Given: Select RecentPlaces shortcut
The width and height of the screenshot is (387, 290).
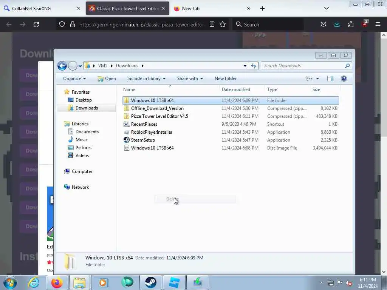Looking at the screenshot, I should pyautogui.click(x=230, y=124).
